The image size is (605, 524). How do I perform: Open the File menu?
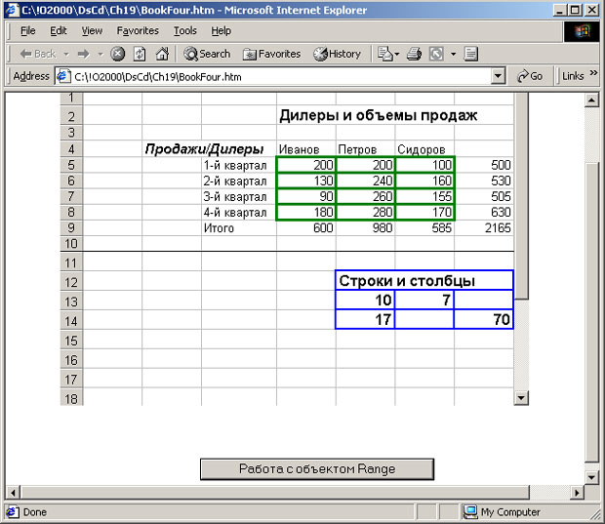click(28, 31)
